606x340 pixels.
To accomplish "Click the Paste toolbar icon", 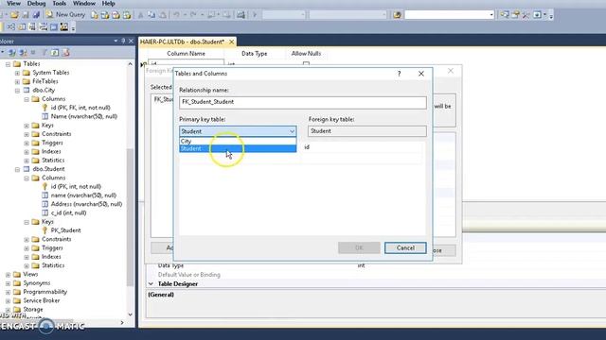I will tap(163, 15).
